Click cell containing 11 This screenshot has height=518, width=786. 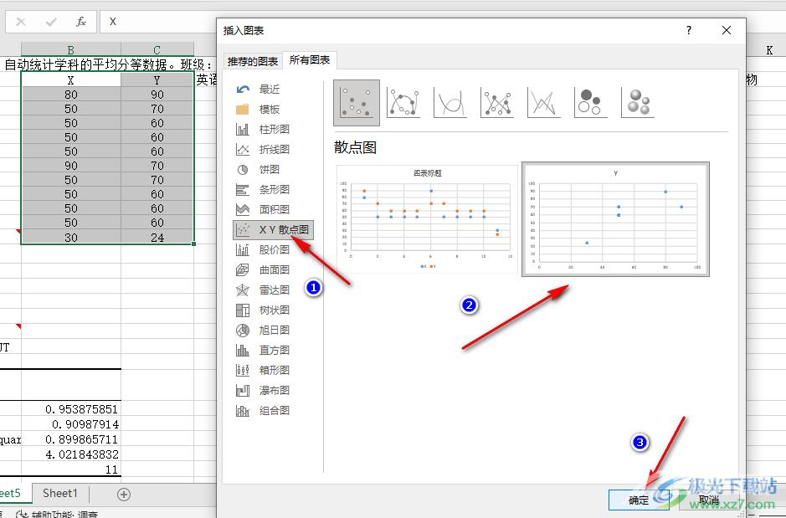[70, 469]
